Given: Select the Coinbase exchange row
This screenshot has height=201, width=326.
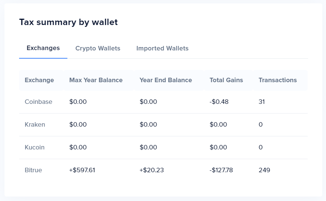Looking at the screenshot, I should [39, 102].
